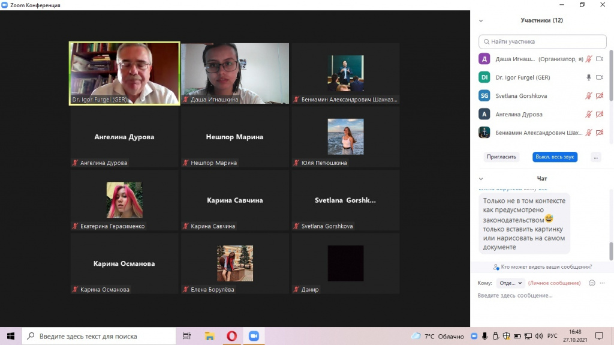Click muted mic icon for Бениамин Александрович in list
Viewport: 614px width, 345px height.
pos(589,133)
